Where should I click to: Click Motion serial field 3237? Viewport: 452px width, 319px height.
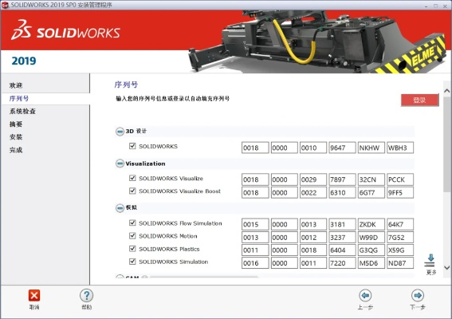click(342, 238)
